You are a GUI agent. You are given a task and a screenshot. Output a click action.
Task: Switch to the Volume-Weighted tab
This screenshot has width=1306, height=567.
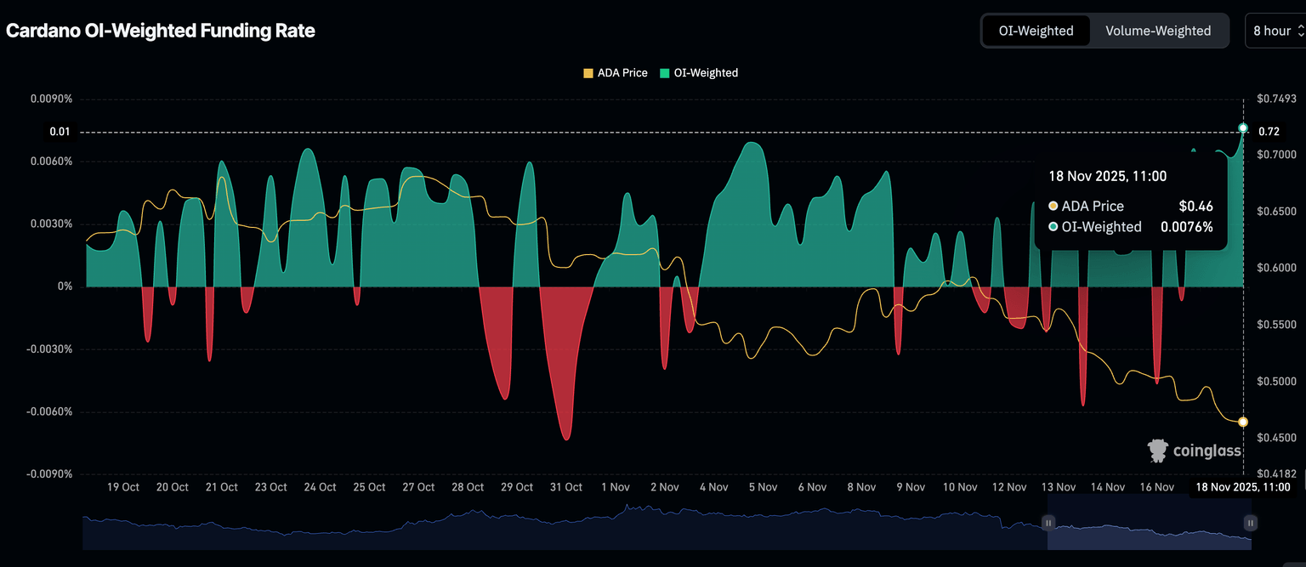click(1157, 31)
